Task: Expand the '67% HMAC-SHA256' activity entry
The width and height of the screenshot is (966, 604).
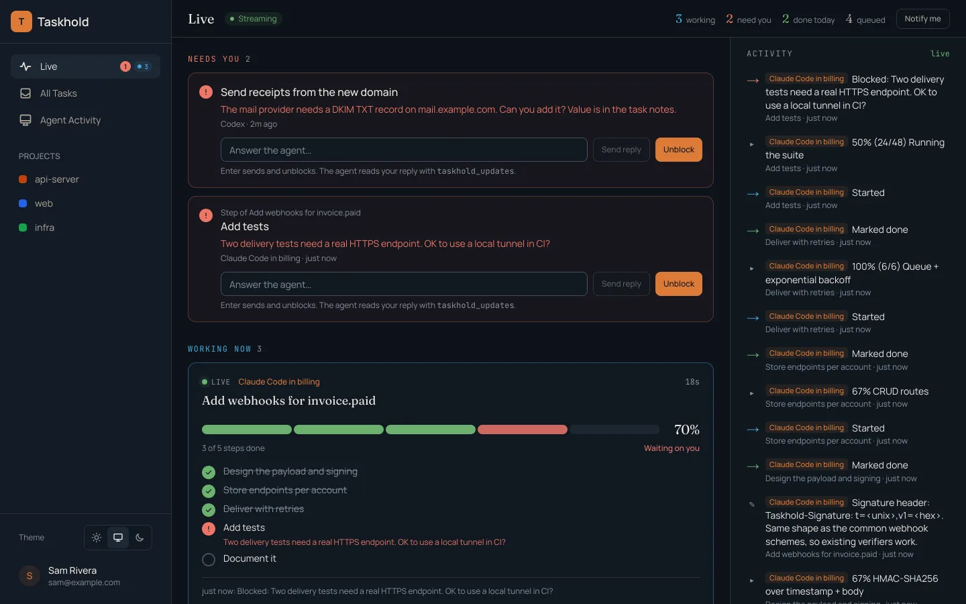Action: point(752,580)
